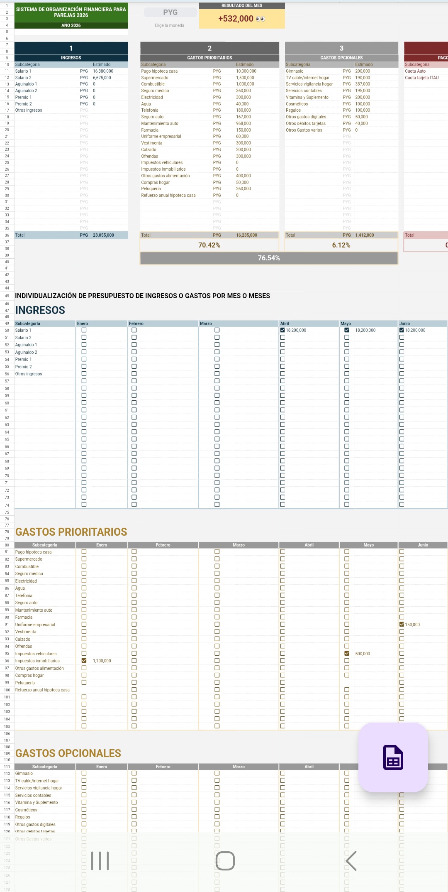Select the INDIVIDUALIZACIÓN DE PRESUPUESTO heading
The width and height of the screenshot is (448, 892).
tap(142, 296)
